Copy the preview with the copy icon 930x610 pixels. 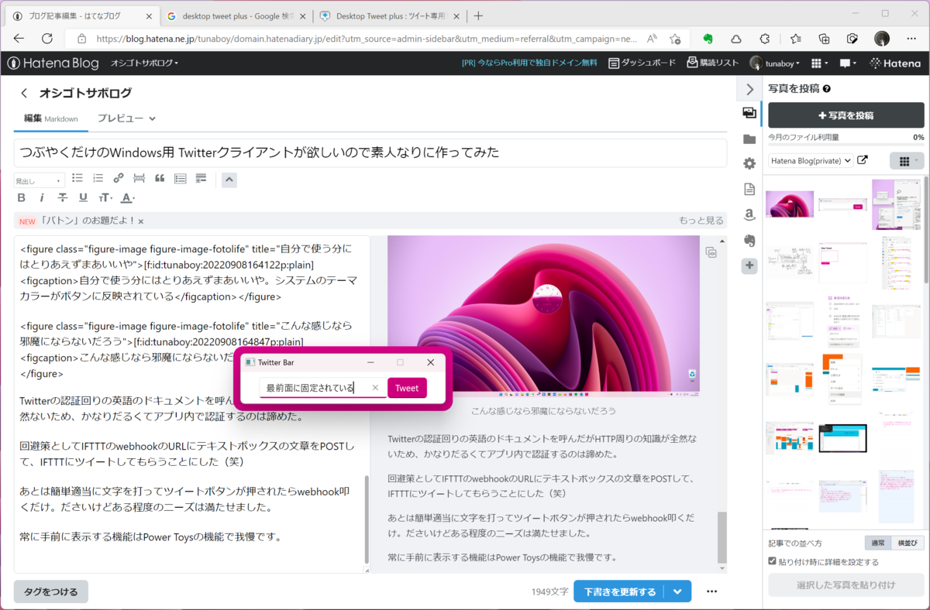711,252
